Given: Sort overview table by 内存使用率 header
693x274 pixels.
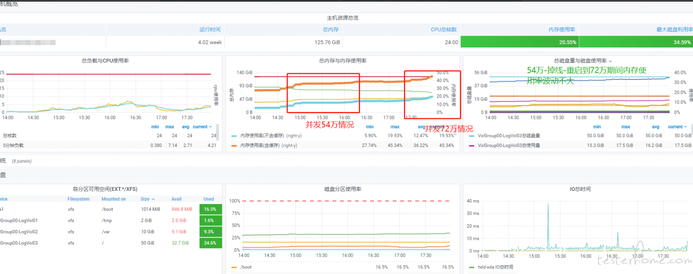Looking at the screenshot, I should [x=562, y=29].
